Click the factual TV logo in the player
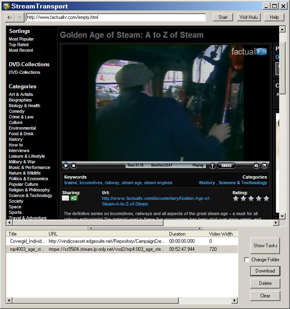Image resolution: width=290 pixels, height=309 pixels. 249,52
